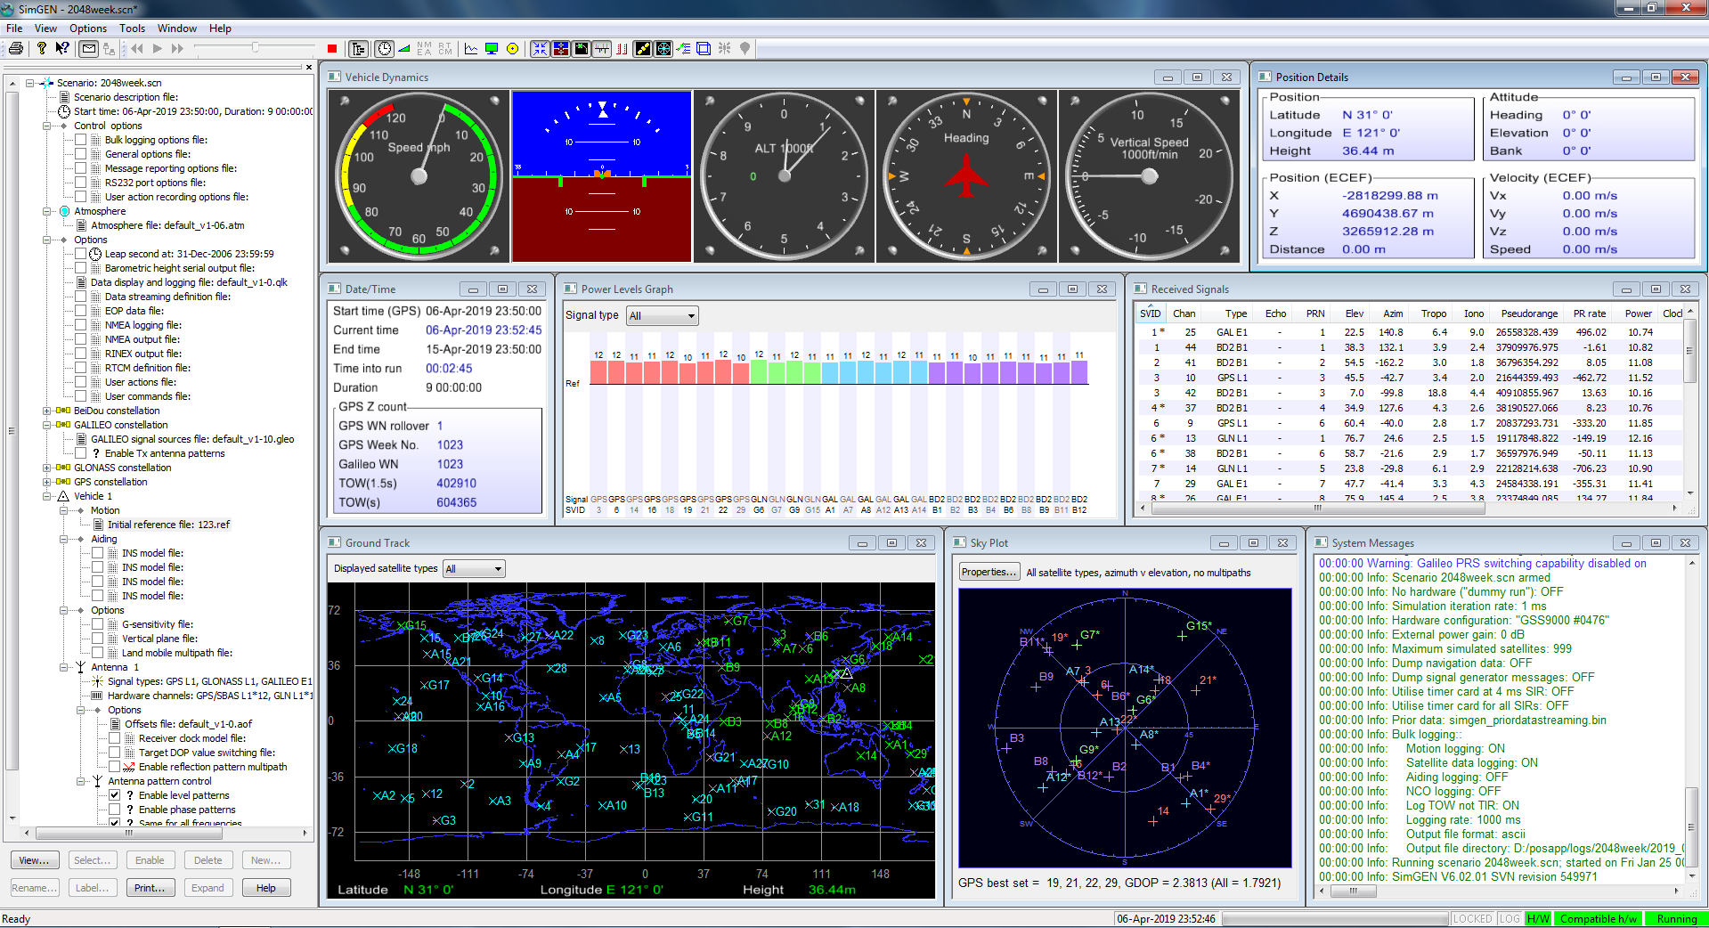Click the clock icon in the toolbar
The image size is (1709, 928).
click(x=384, y=49)
